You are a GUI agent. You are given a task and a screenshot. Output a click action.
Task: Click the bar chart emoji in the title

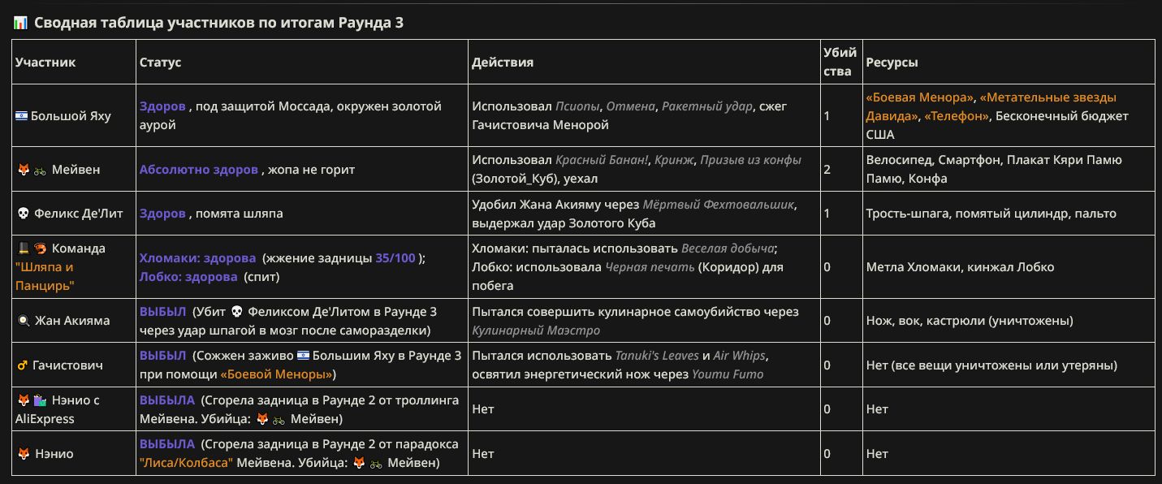(x=21, y=23)
